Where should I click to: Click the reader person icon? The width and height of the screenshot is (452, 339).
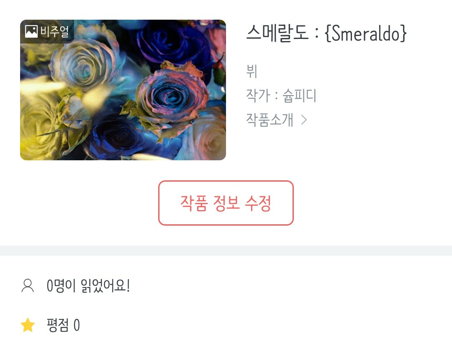coord(28,286)
